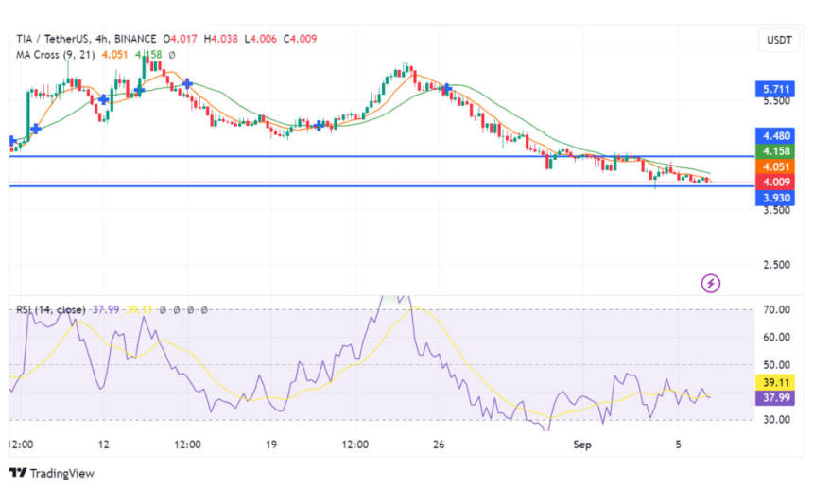Click the blue 3.930 support price label
Screen dimensions: 813x489
pyautogui.click(x=777, y=198)
